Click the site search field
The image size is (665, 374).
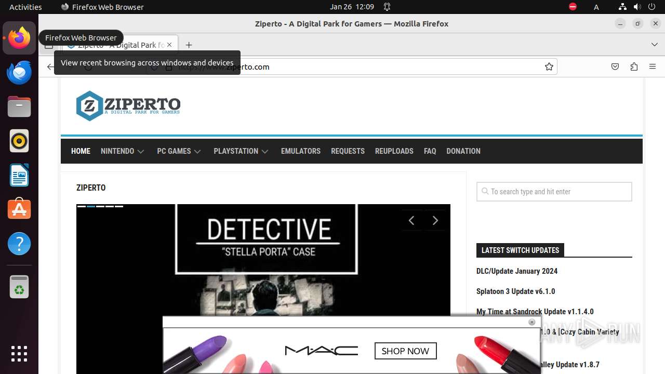pyautogui.click(x=554, y=192)
